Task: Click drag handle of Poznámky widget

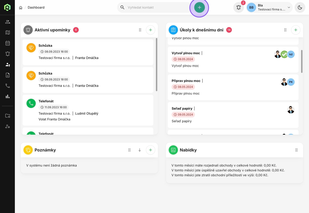Action: pos(129,150)
